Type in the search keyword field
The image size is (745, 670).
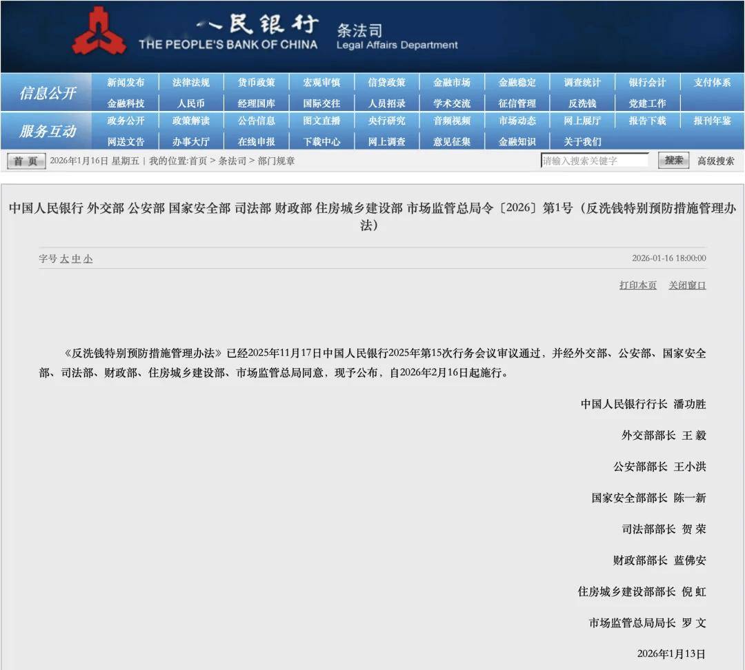coord(594,161)
